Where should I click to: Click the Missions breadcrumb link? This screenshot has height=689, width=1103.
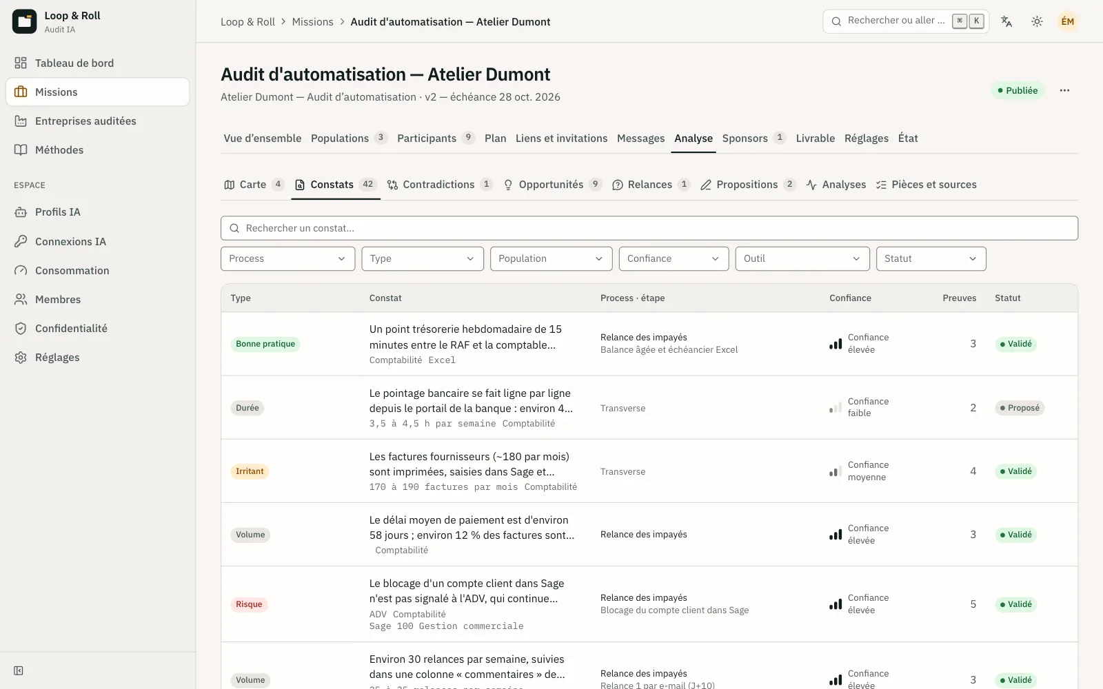coord(312,21)
